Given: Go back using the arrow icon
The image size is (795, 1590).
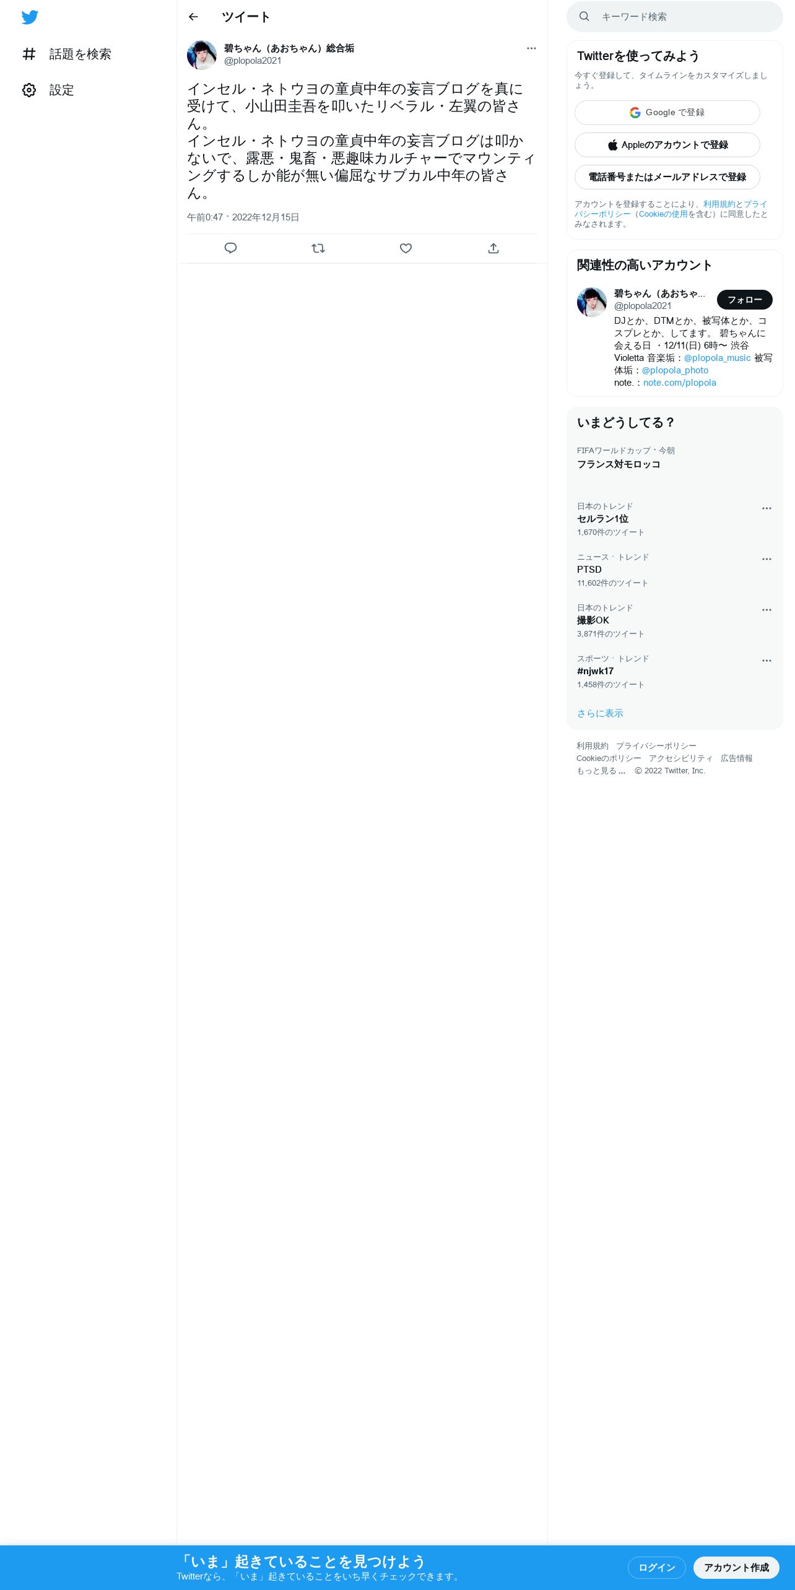Looking at the screenshot, I should [193, 17].
